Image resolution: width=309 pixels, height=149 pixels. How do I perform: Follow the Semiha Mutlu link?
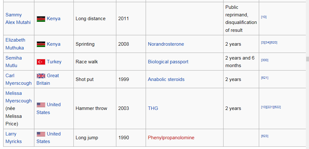click(14, 62)
